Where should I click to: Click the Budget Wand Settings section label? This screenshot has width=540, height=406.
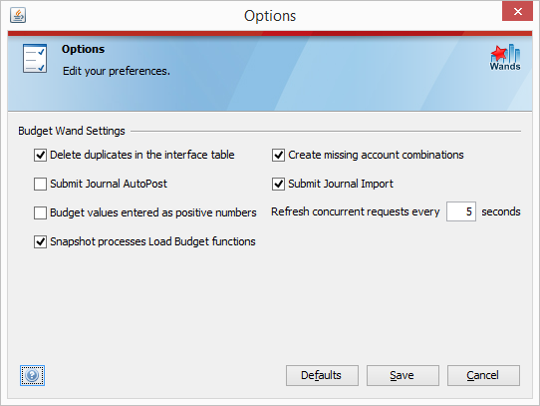tap(72, 131)
